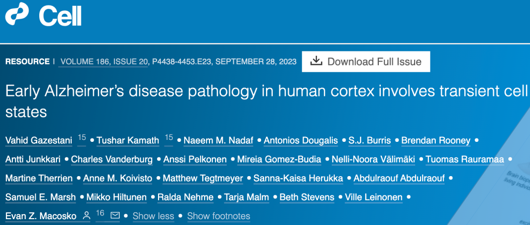The image size is (530, 225).
Task: Expand footnotes with Show footnotes
Action: click(x=218, y=216)
